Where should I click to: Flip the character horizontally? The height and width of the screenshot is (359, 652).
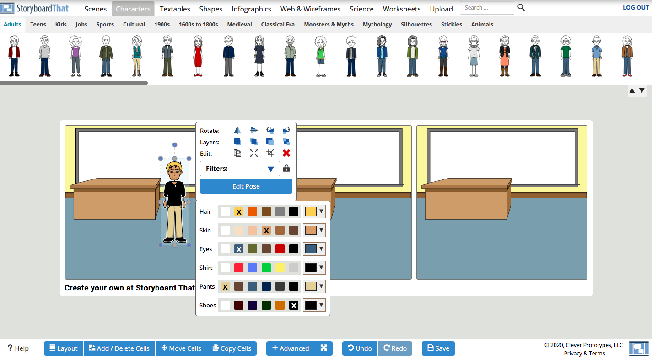click(x=237, y=130)
